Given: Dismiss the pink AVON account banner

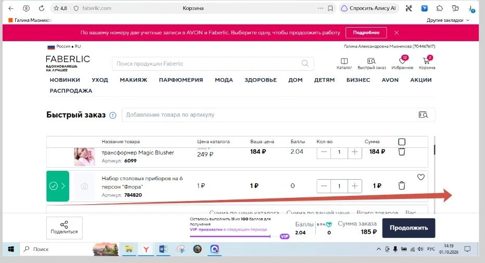Looking at the screenshot, I should [x=396, y=32].
